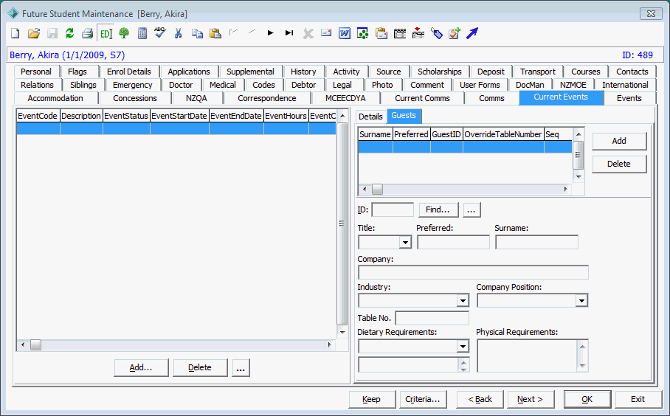This screenshot has height=416, width=670.
Task: Go to next record arrow
Action: coord(271,33)
